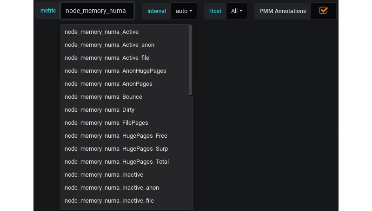Viewport: 372px width, 211px height.
Task: Select node_memory_numa_Active from the list
Action: tap(101, 32)
